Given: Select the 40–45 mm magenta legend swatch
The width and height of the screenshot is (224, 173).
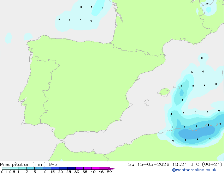Looking at the screenshot, I should tap(96, 168).
